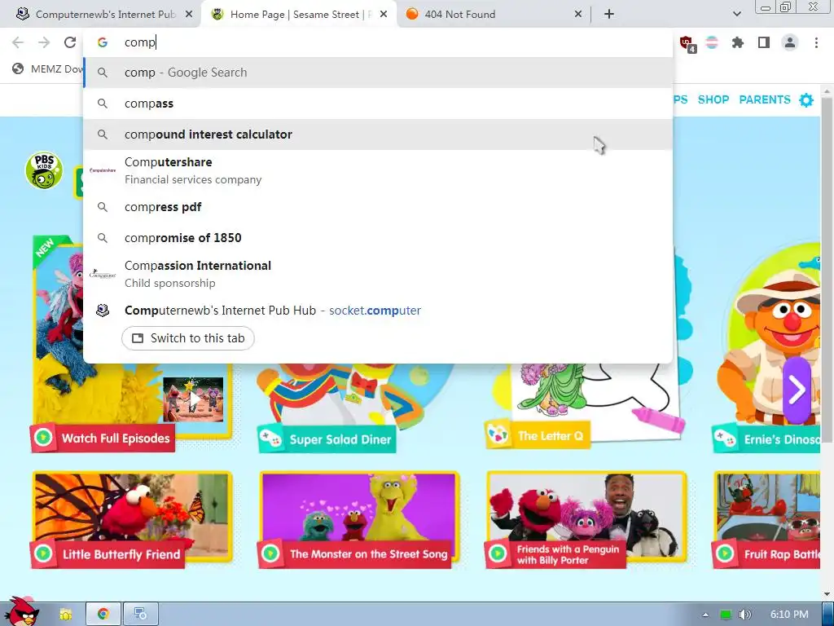This screenshot has height=626, width=834.
Task: Close the Computernewb's Internet Pub tab
Action: point(189,15)
